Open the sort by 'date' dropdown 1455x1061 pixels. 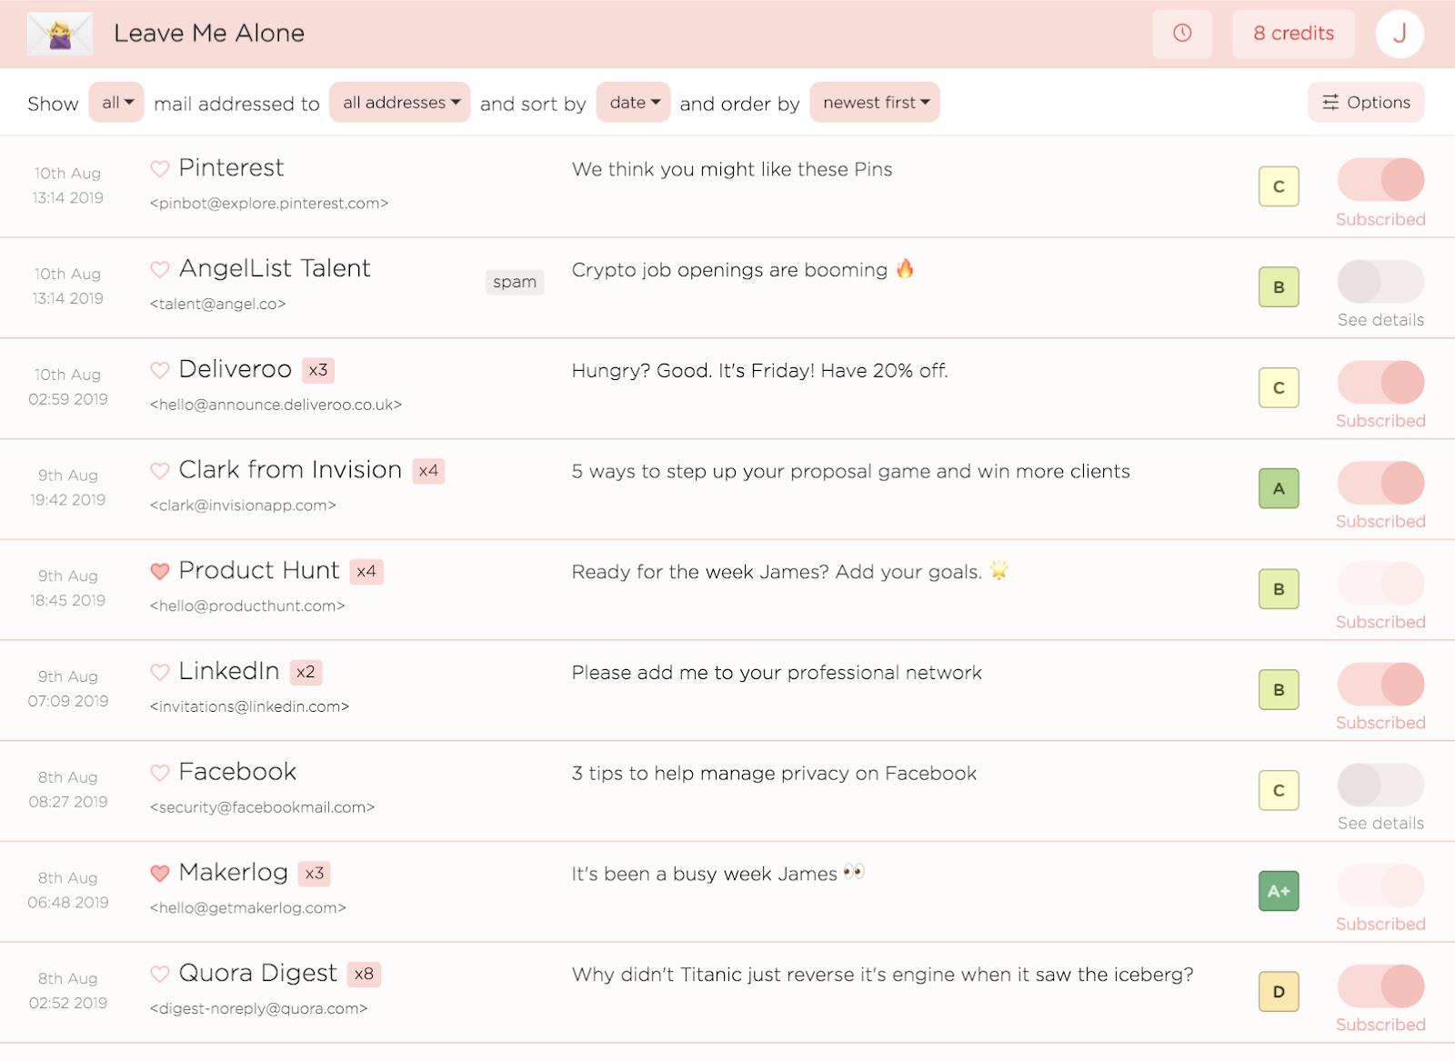(x=634, y=103)
